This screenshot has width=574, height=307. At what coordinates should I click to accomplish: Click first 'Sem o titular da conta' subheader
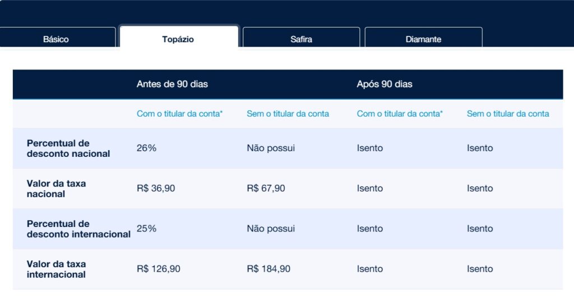(288, 114)
